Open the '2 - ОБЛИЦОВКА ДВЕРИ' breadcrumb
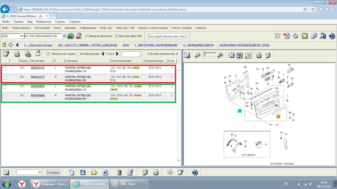Image resolution: width=337 pixels, height=189 pixels. pyautogui.click(x=198, y=45)
